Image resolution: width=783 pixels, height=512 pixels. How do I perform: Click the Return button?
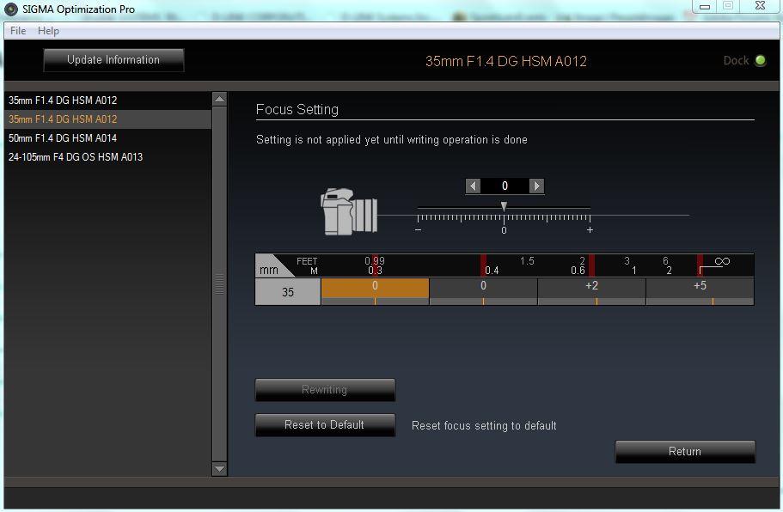[x=685, y=452]
